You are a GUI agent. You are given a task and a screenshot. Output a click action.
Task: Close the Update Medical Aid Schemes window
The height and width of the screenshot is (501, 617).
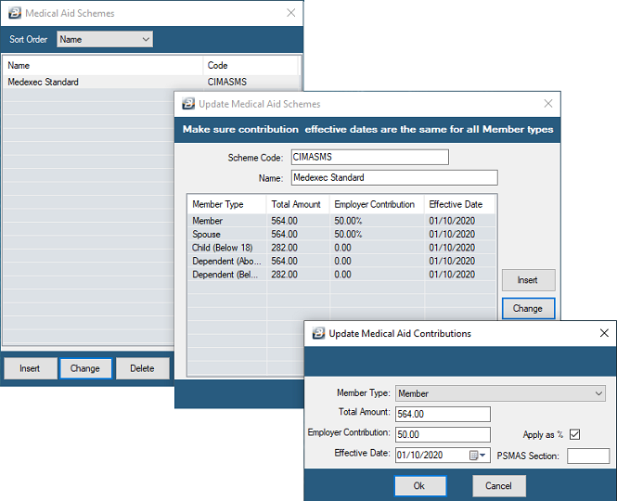(x=548, y=104)
